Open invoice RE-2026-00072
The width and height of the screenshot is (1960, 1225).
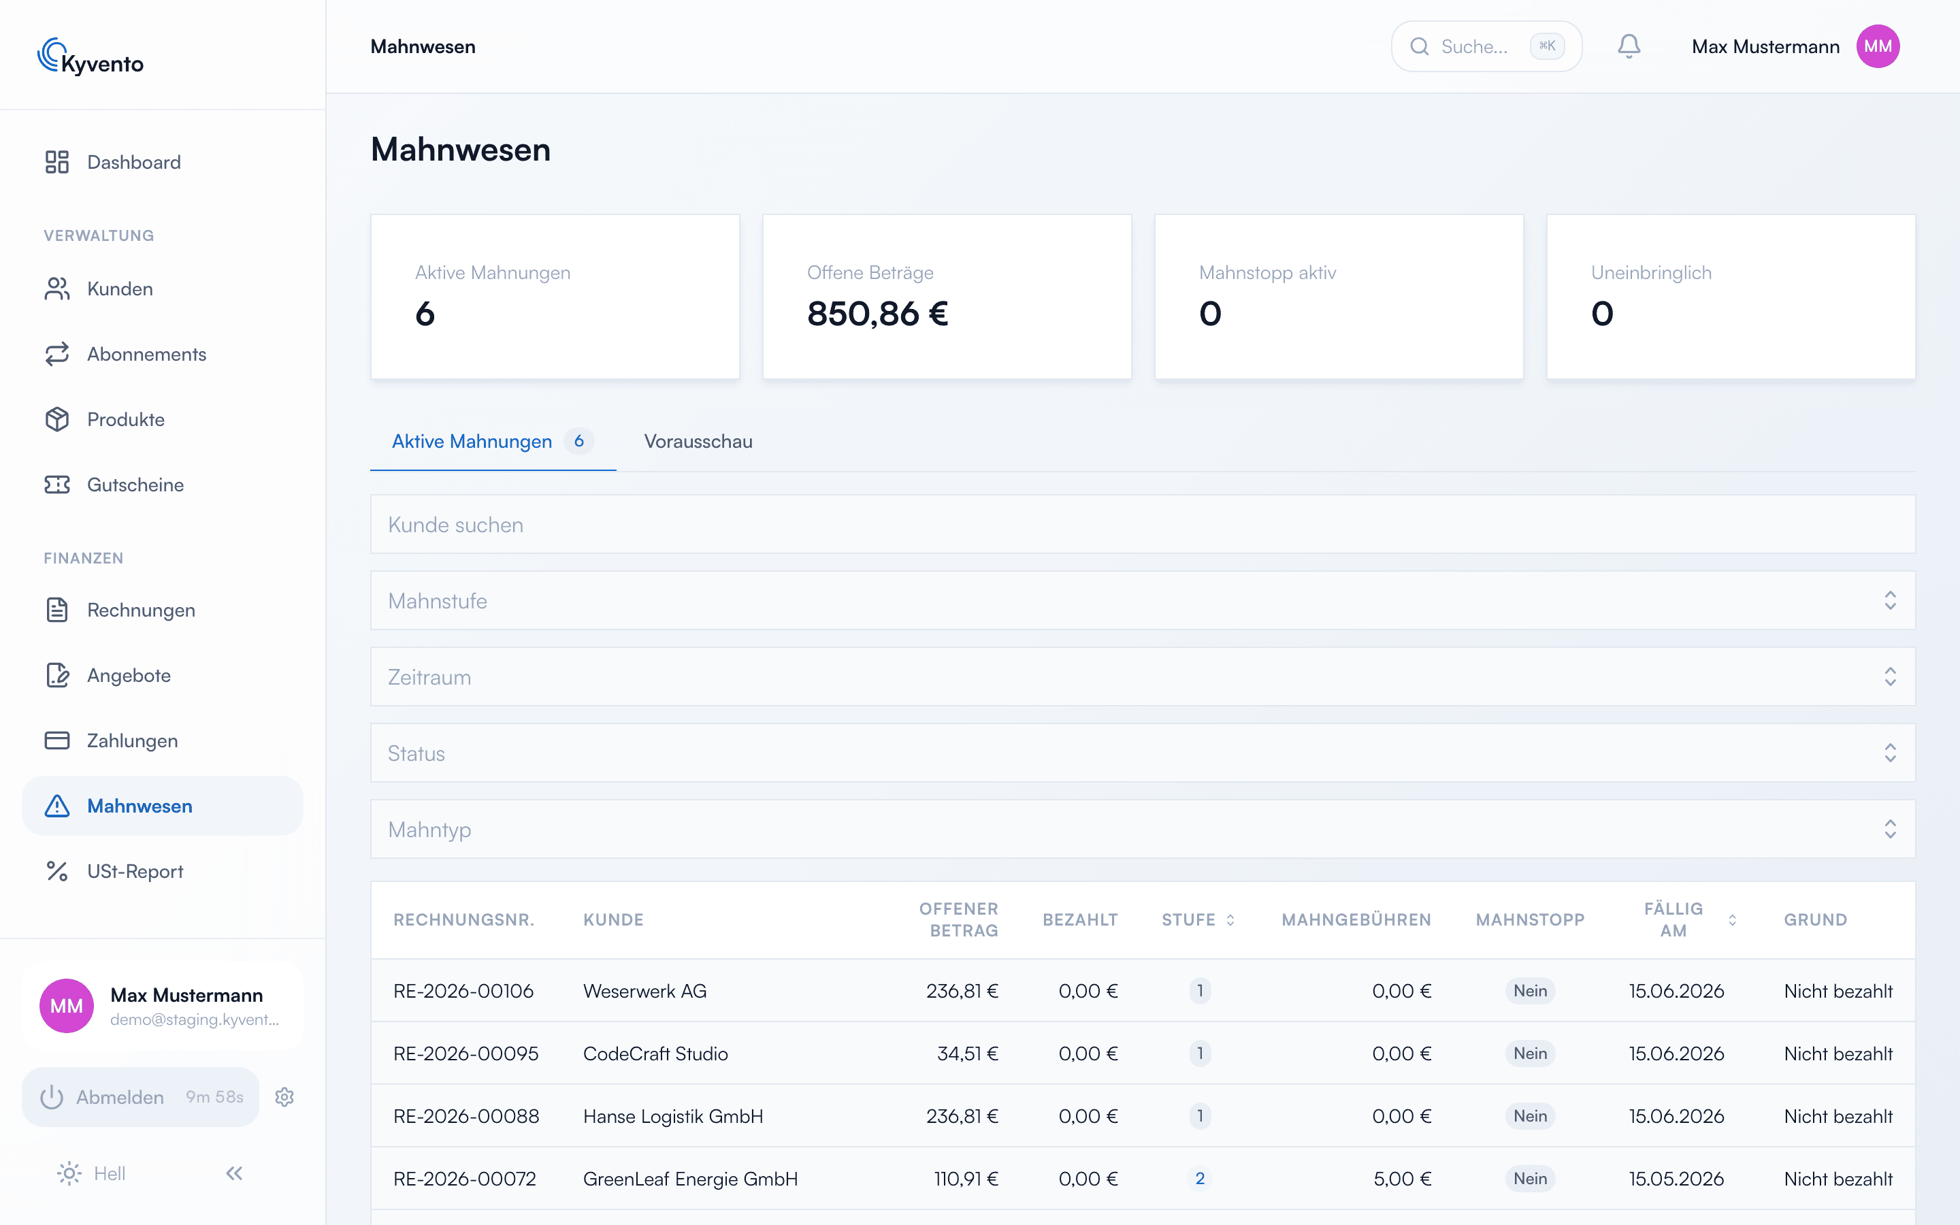[465, 1179]
